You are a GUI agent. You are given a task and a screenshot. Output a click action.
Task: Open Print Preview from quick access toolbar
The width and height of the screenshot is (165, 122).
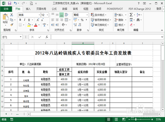(31, 3)
